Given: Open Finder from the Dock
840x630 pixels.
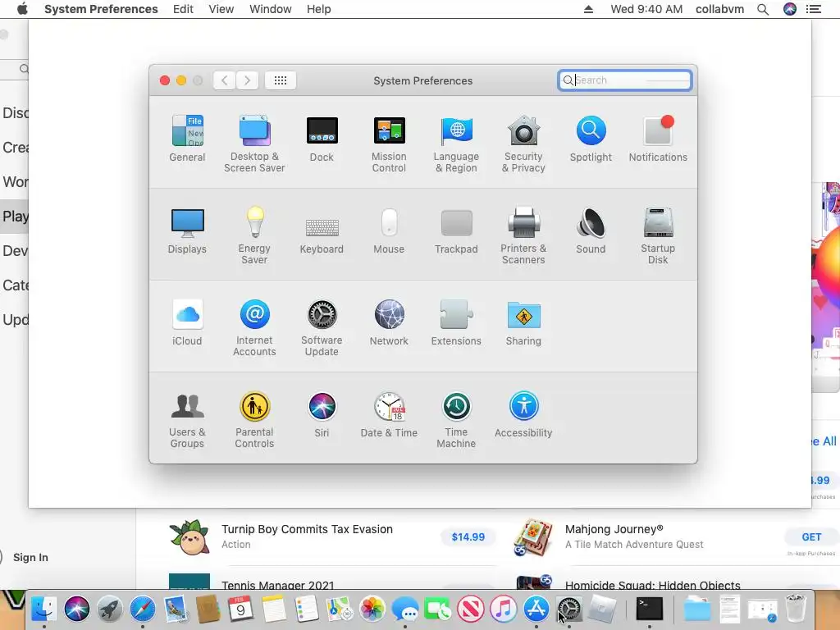Looking at the screenshot, I should 44,609.
